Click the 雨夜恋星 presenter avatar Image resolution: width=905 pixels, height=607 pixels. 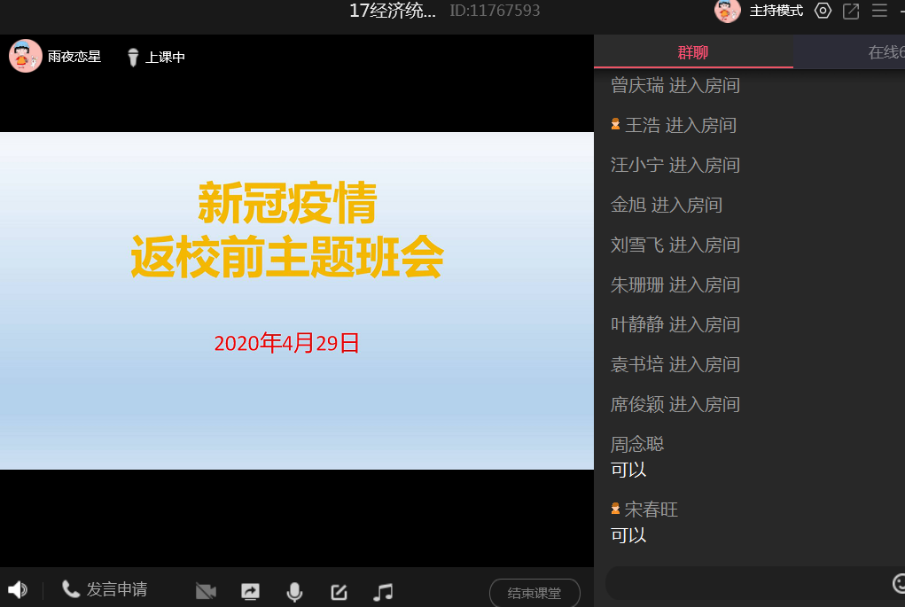click(x=25, y=56)
